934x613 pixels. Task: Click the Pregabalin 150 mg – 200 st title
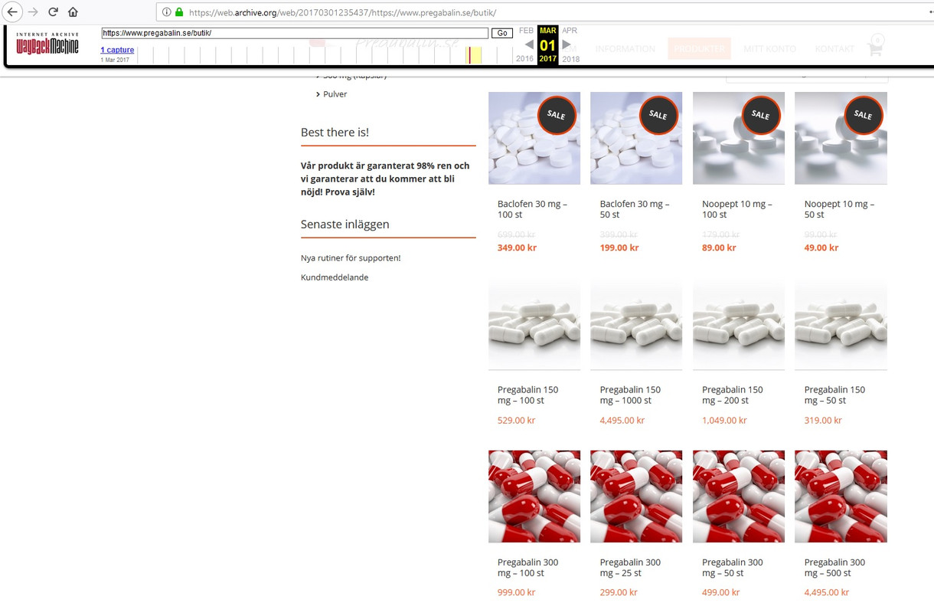tap(733, 395)
